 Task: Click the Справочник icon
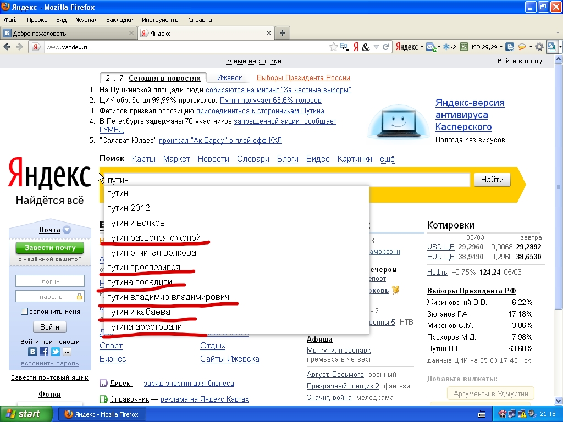(x=103, y=399)
